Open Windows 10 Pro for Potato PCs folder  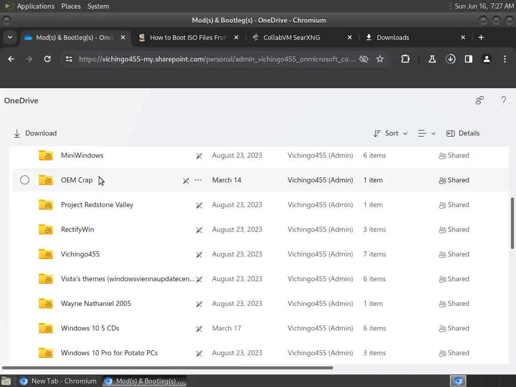pyautogui.click(x=109, y=353)
